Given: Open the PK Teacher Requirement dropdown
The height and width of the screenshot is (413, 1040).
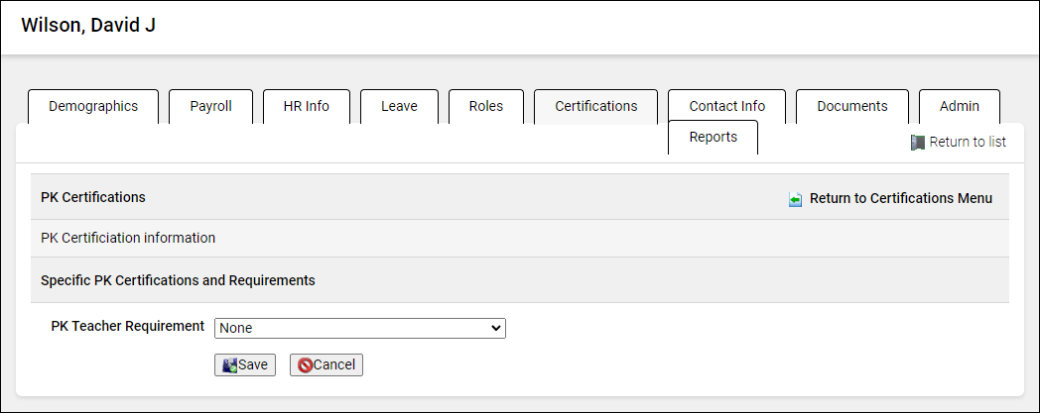Looking at the screenshot, I should click(359, 328).
